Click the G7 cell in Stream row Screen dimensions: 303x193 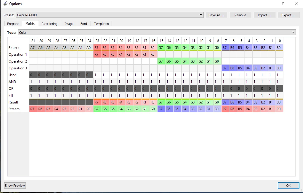[x=97, y=109]
